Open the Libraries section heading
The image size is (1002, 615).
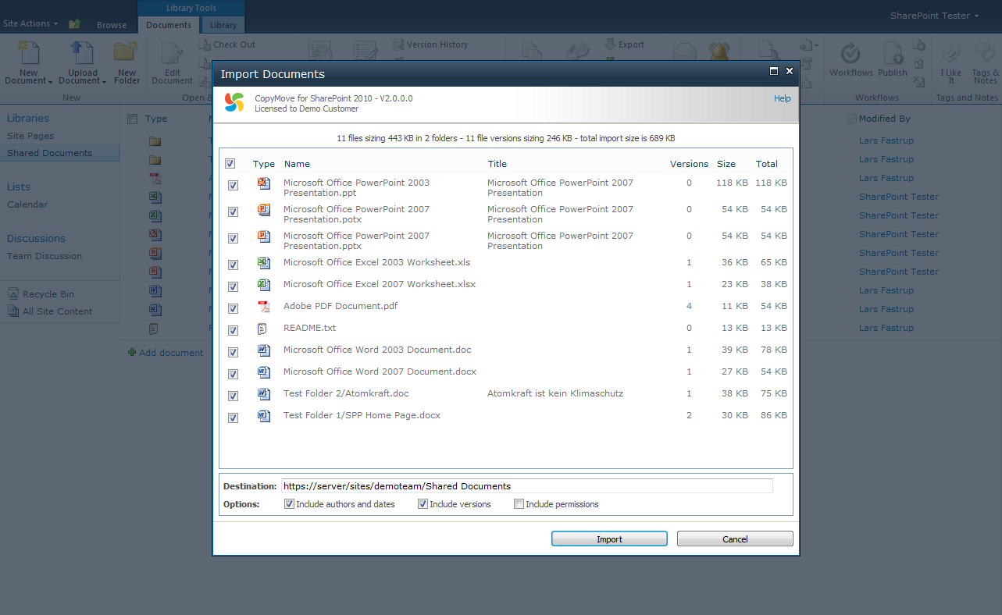[28, 119]
